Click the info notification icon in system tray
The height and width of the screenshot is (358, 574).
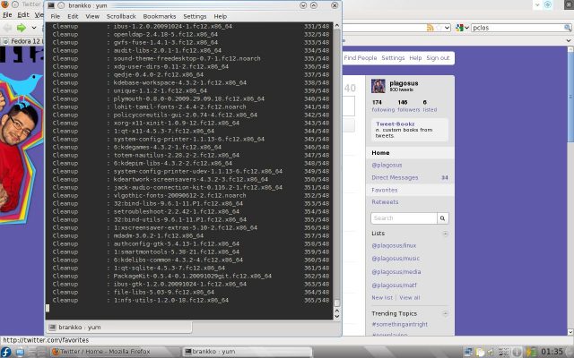(x=517, y=352)
